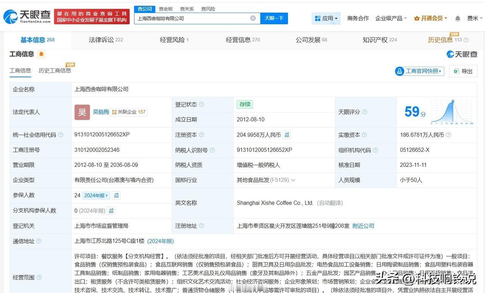Click the Tianyancha logo
485x293 pixels.
[27, 16]
